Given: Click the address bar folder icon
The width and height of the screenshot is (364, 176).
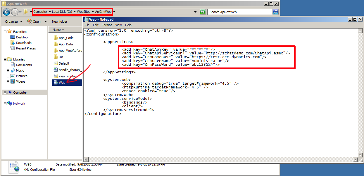Looking at the screenshot, I should [x=26, y=12].
